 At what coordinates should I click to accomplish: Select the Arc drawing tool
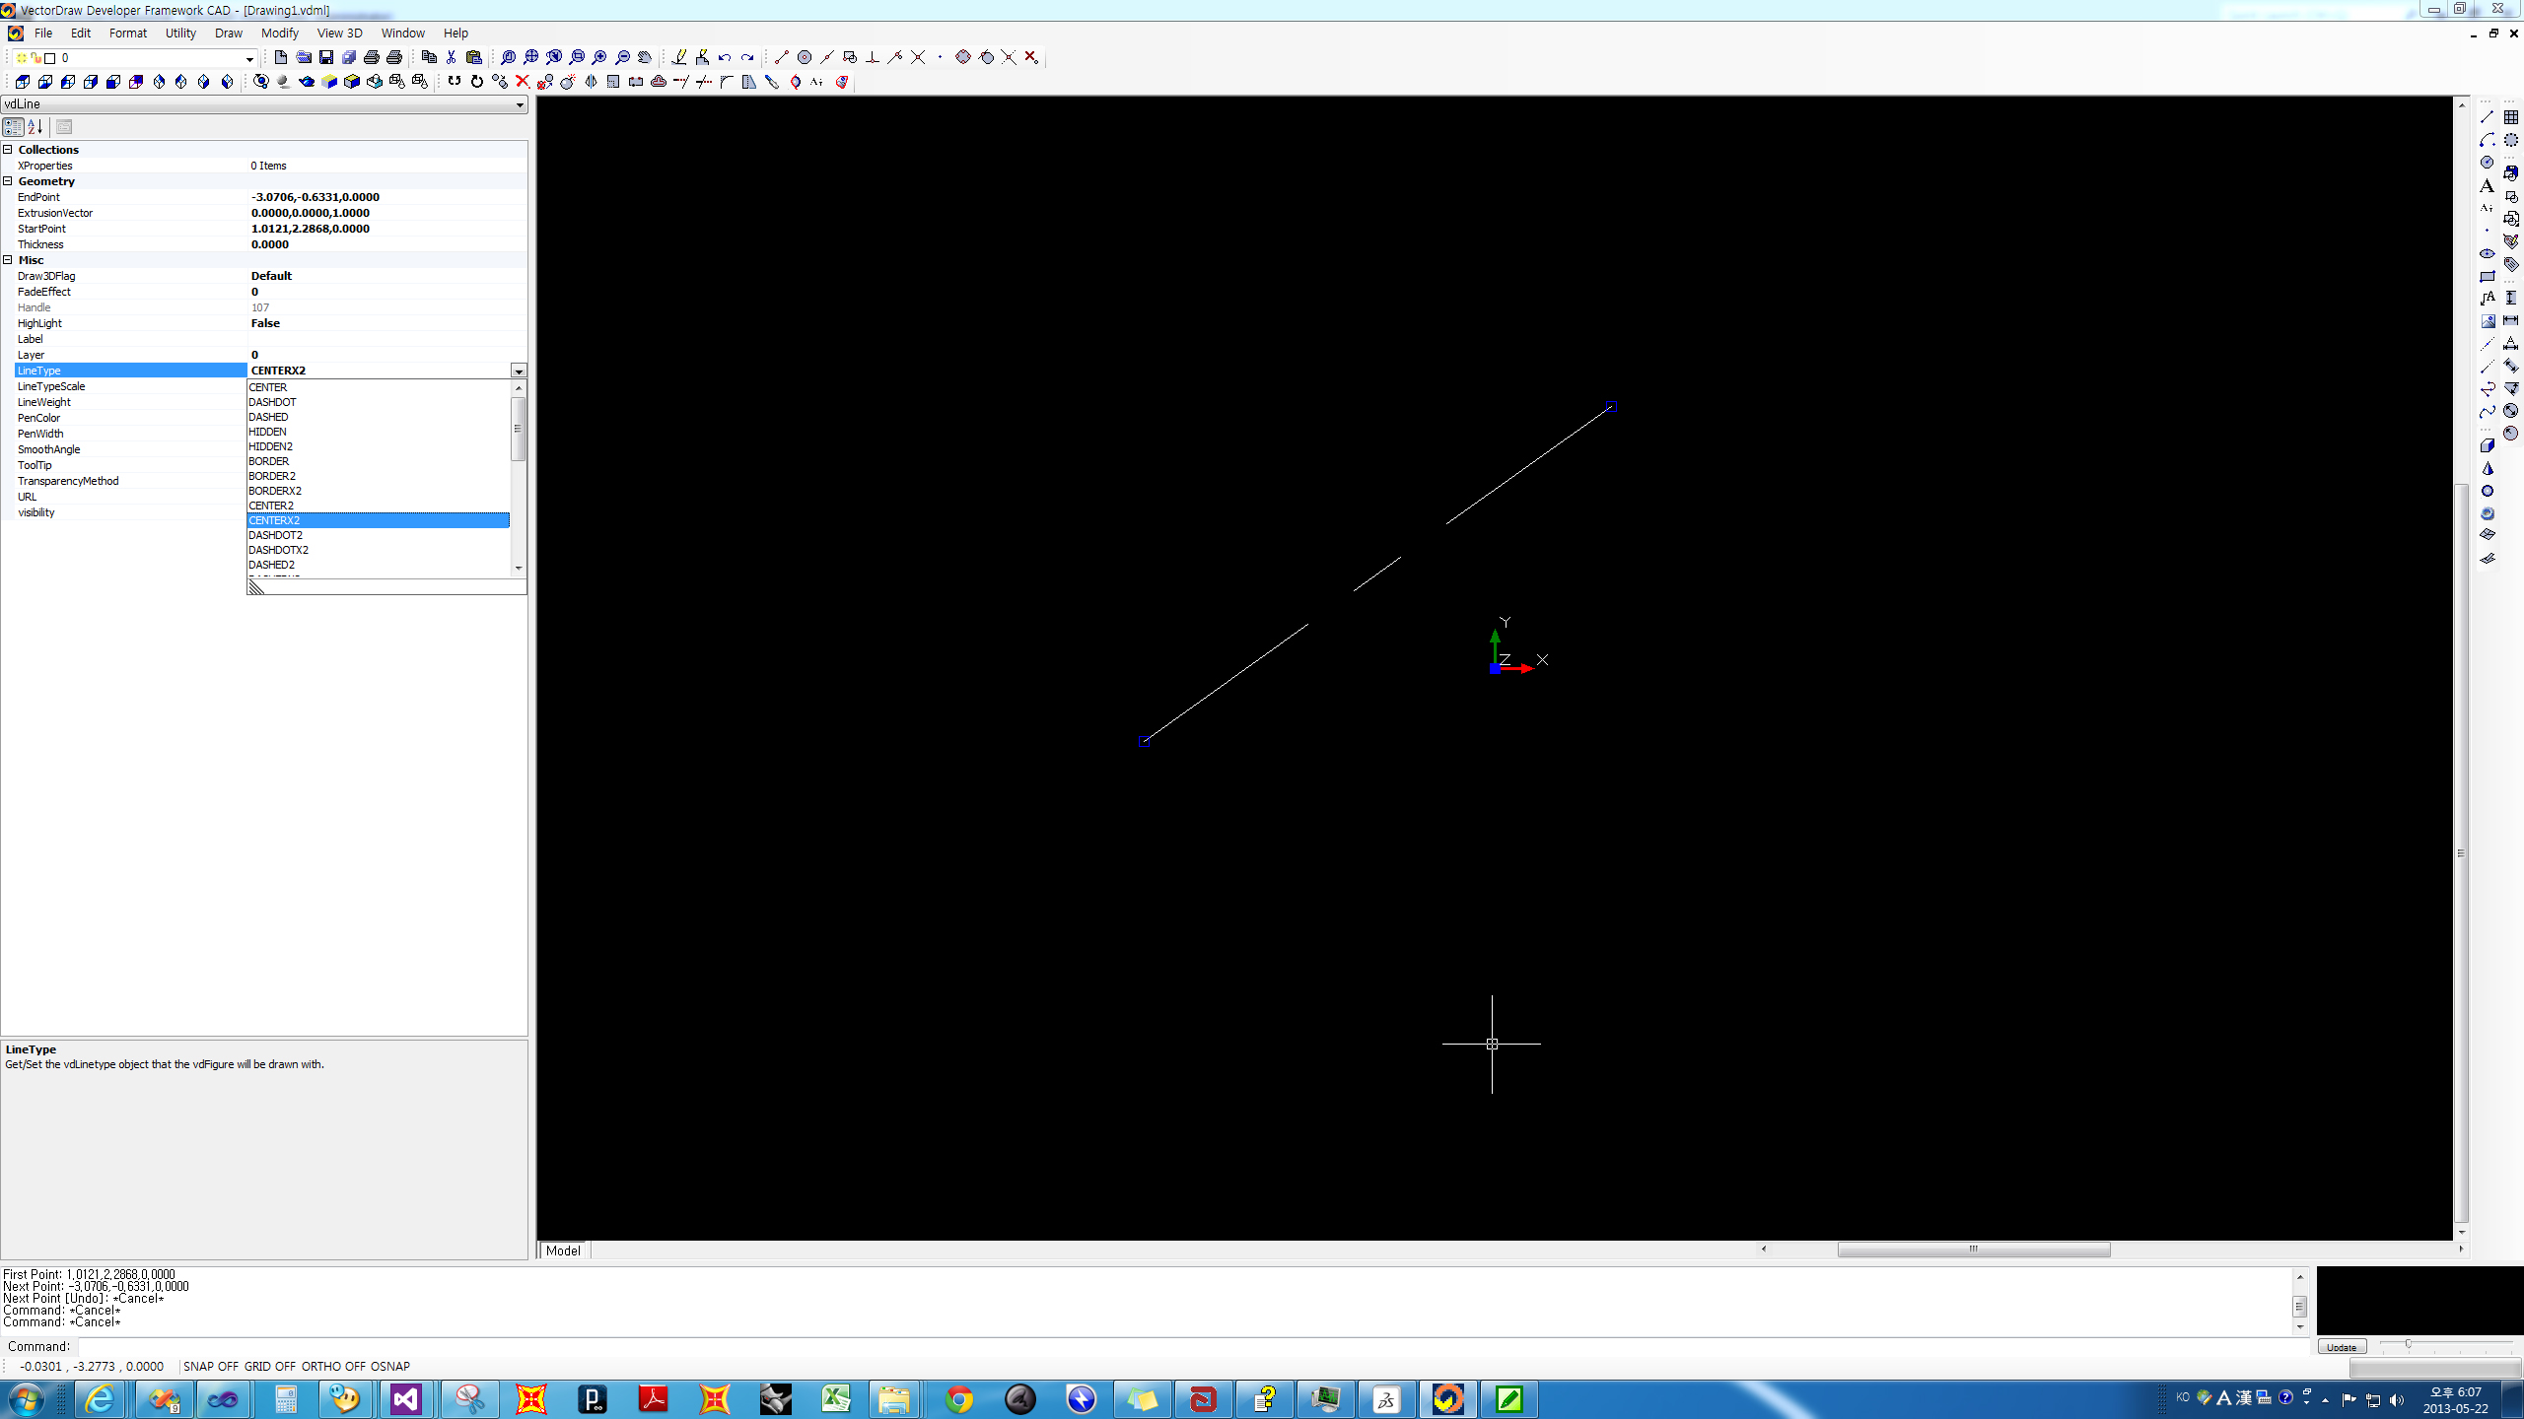coord(2487,140)
